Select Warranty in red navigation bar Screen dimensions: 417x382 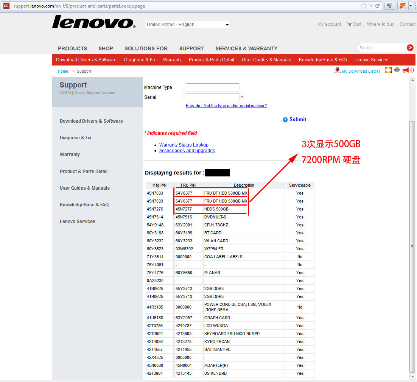point(172,60)
